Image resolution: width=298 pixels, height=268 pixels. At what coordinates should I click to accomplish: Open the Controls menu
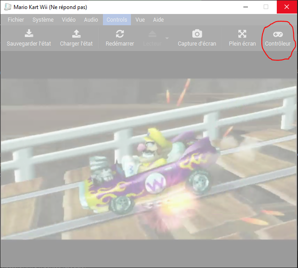point(117,19)
